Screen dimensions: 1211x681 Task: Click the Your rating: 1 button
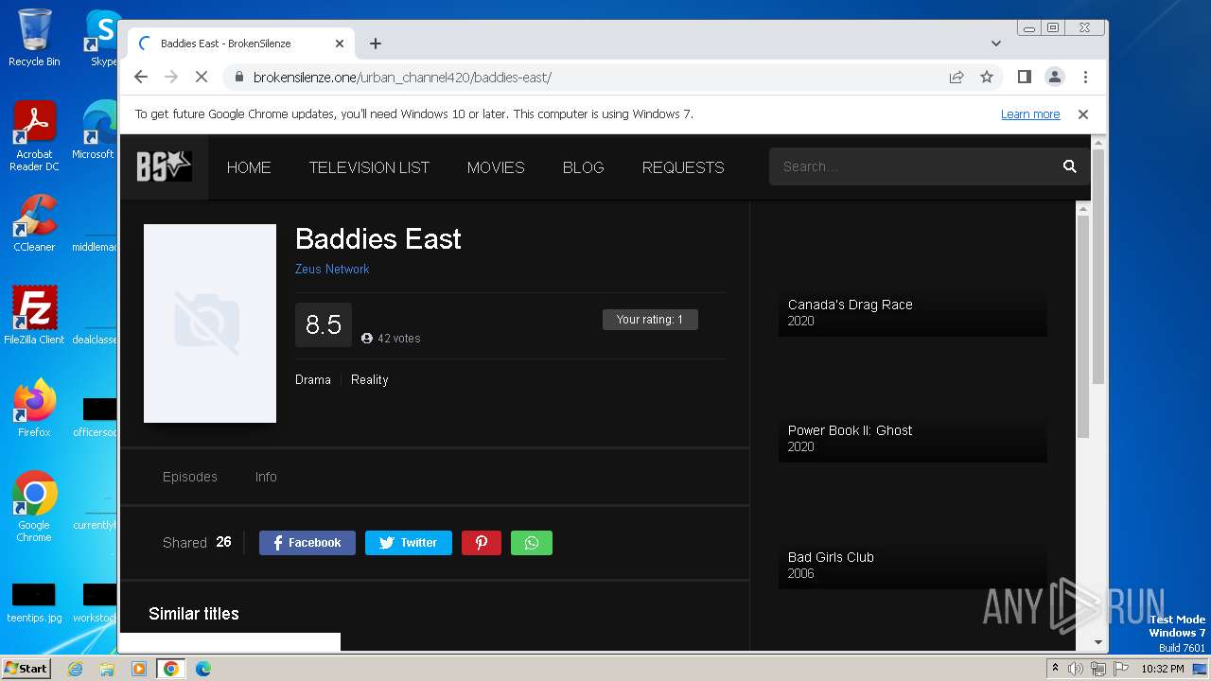(x=650, y=320)
